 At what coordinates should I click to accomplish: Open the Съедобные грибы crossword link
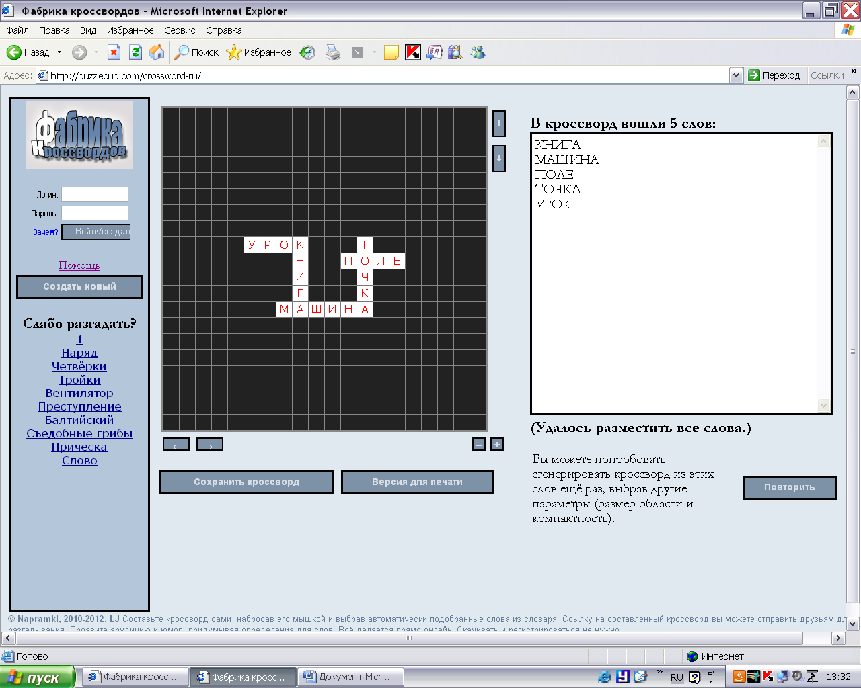(79, 433)
